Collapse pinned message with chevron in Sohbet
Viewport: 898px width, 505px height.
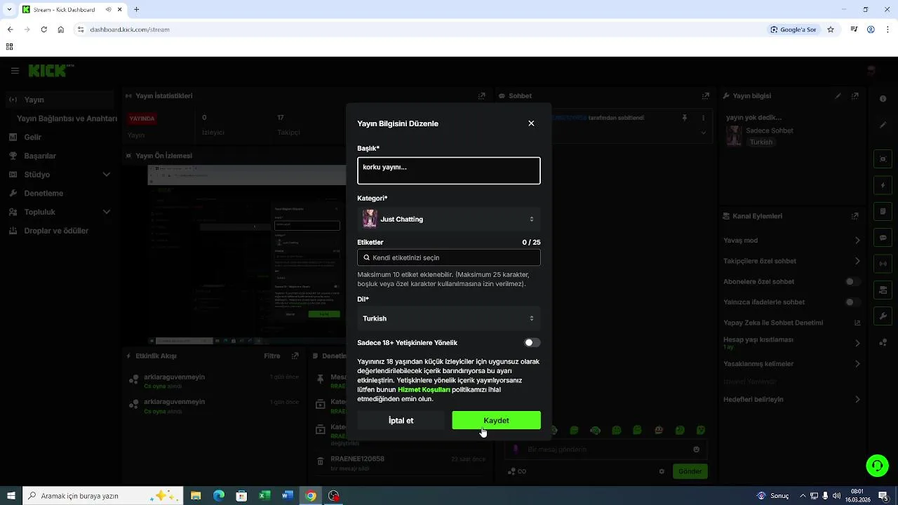(704, 132)
